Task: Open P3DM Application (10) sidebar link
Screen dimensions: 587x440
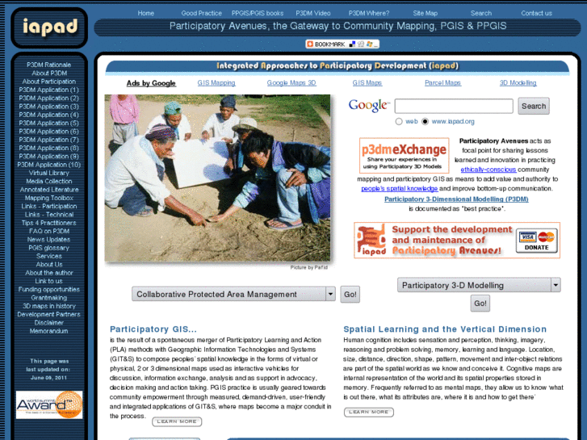Action: tap(48, 165)
